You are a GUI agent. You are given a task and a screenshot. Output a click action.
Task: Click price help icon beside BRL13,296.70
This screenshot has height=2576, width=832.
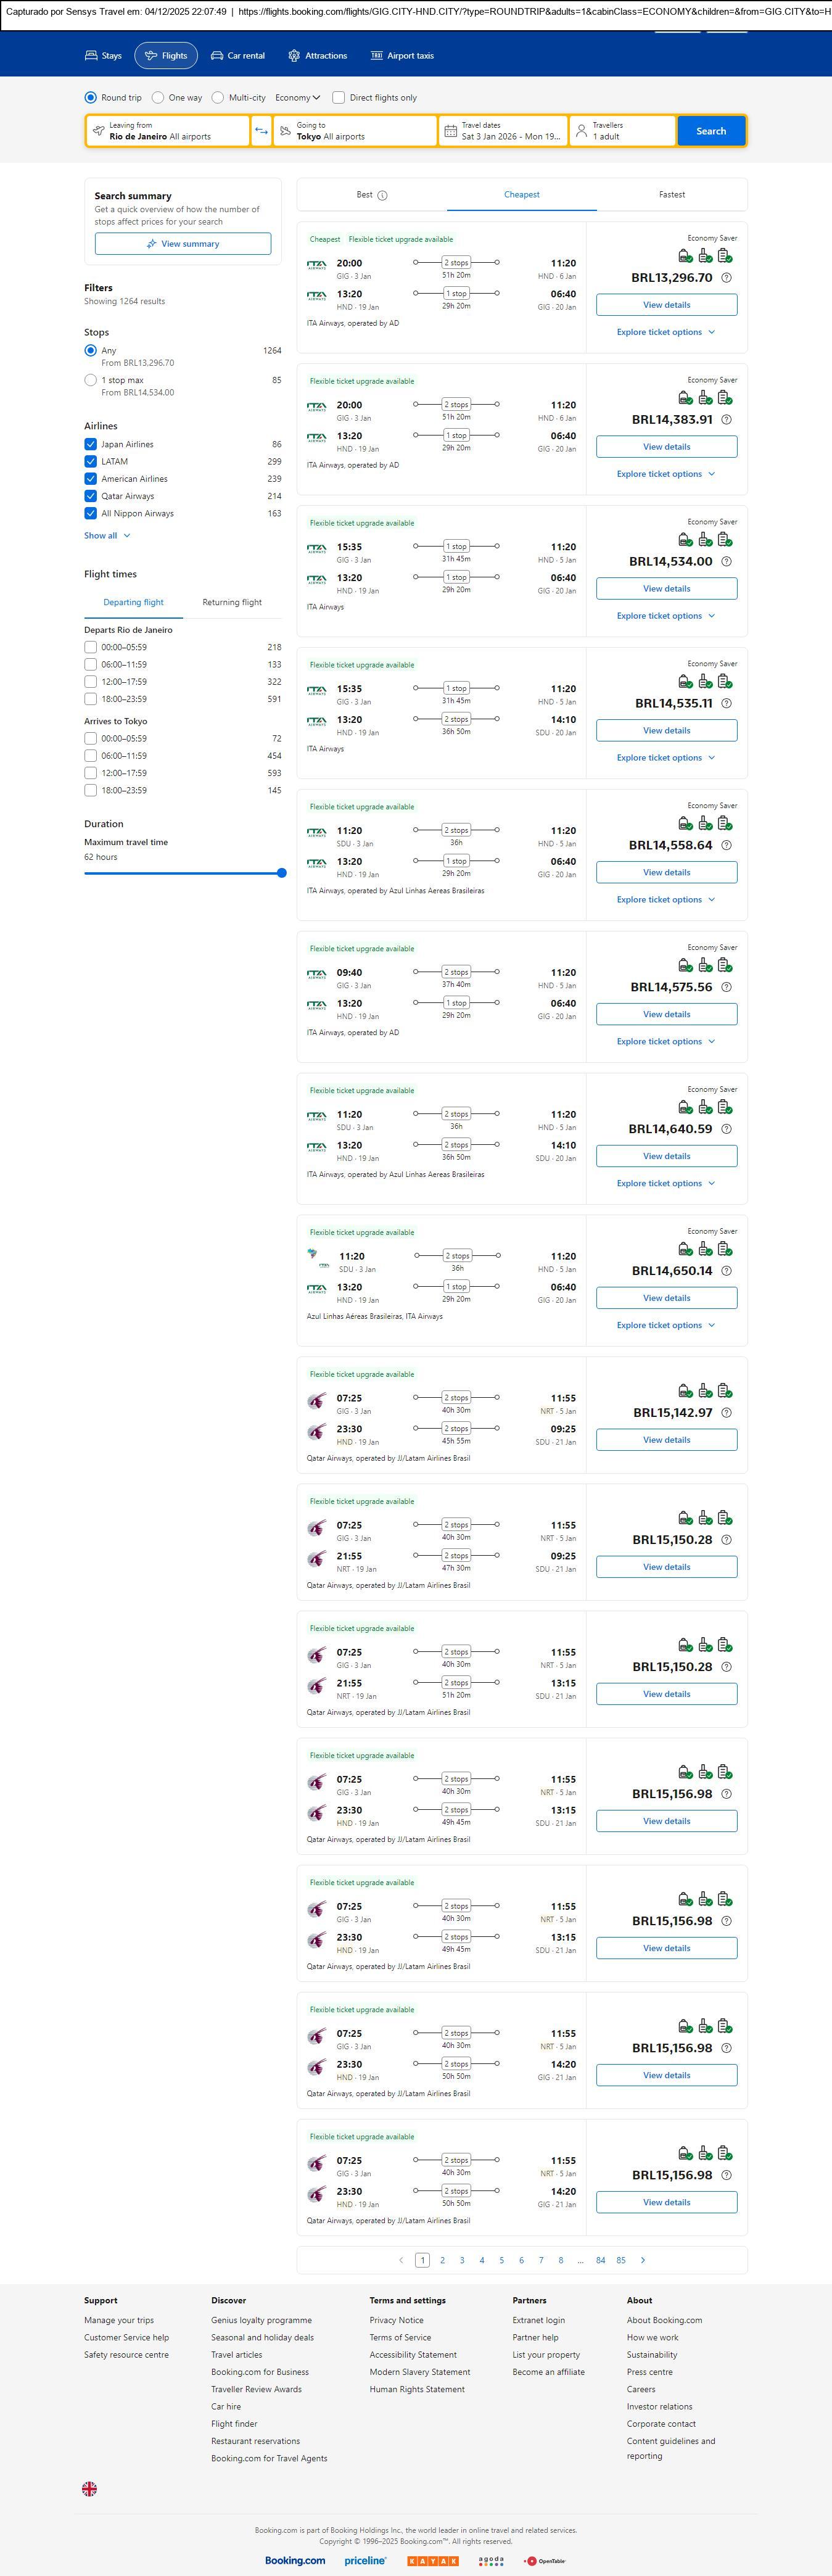[726, 278]
